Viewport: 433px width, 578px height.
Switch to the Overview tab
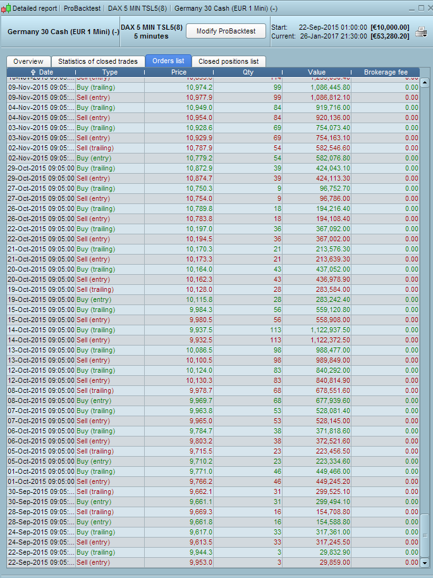[28, 61]
